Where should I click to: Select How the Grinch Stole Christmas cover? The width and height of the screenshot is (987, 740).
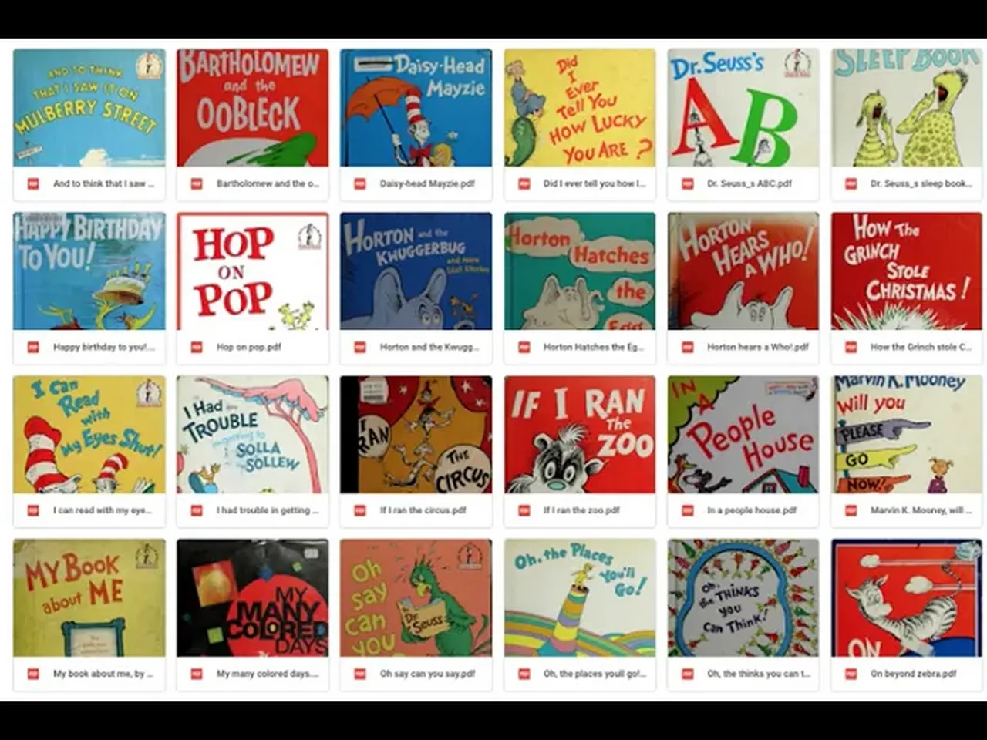[x=907, y=271]
